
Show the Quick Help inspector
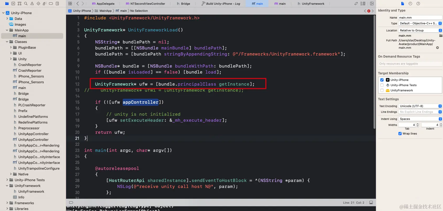click(418, 4)
